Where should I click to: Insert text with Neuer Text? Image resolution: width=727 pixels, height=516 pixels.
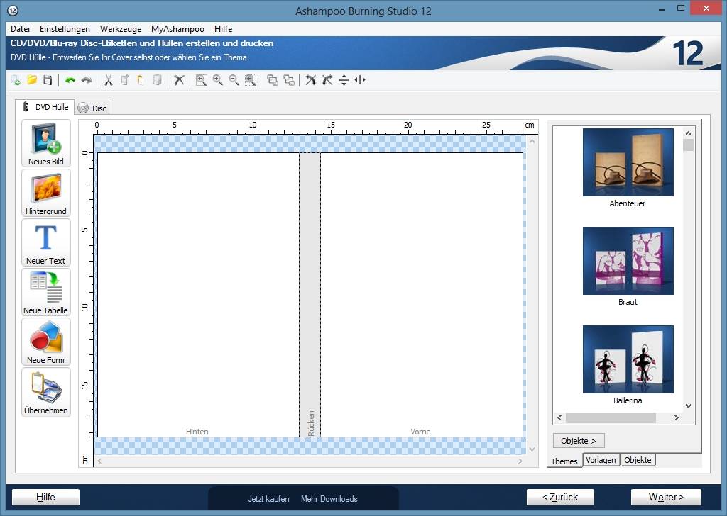tap(46, 242)
